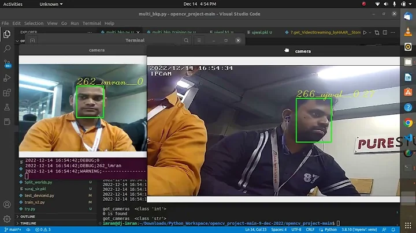Open Run menu
416x233 pixels.
[x=75, y=23]
